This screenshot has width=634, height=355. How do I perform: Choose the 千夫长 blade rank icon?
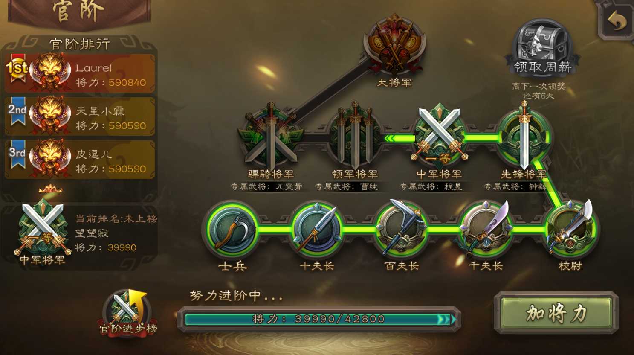pyautogui.click(x=486, y=230)
